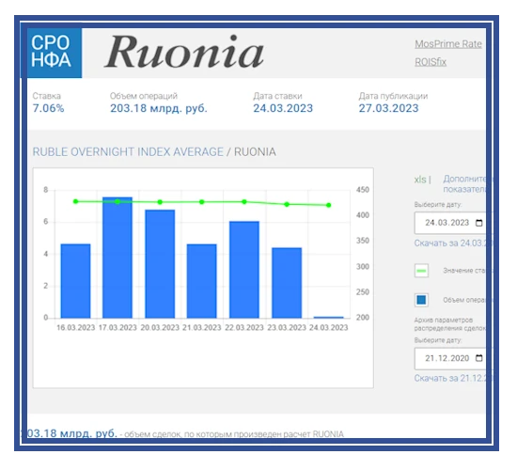Click the 24.03.2023 date input field
The width and height of the screenshot is (517, 470).
coord(450,223)
